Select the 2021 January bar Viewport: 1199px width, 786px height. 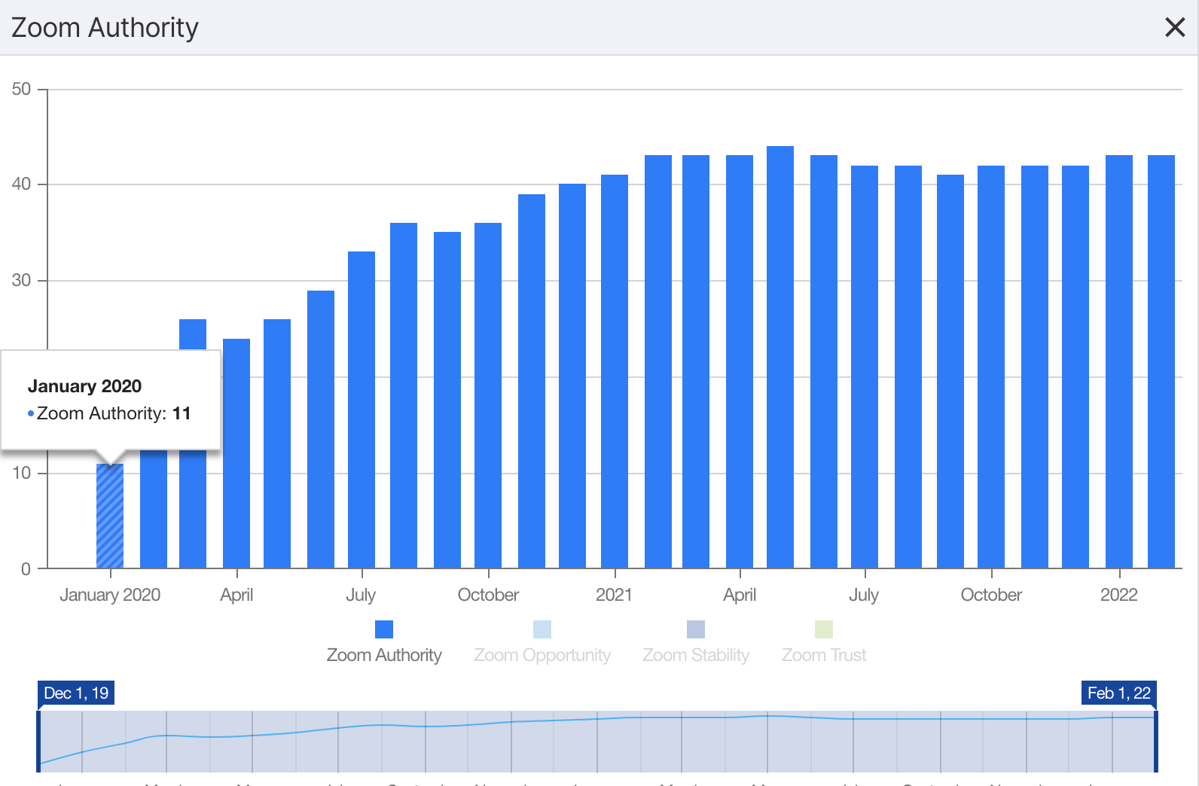(615, 371)
